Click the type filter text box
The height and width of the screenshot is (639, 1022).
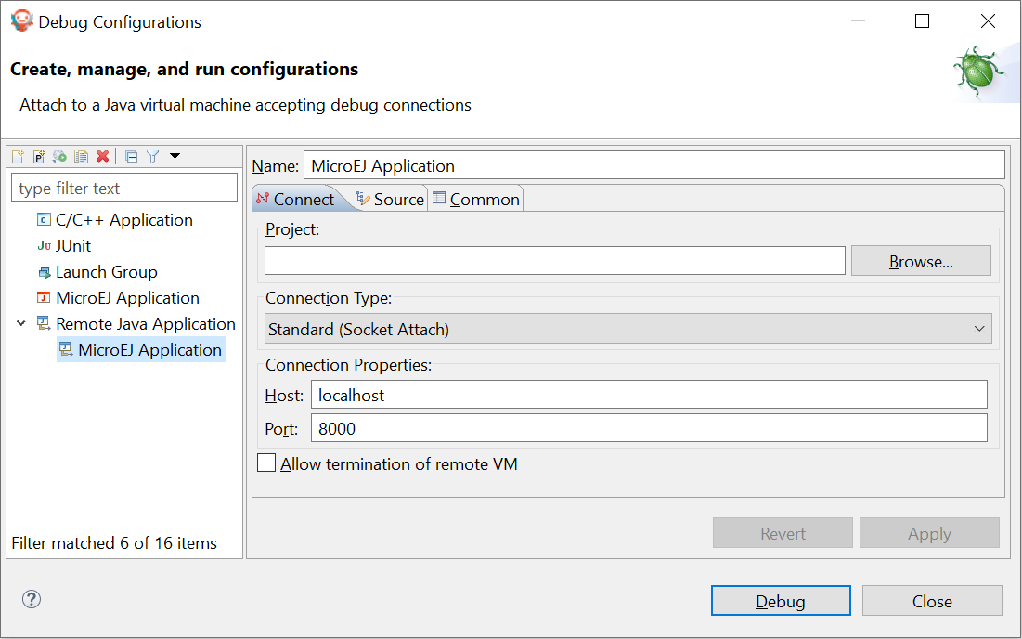(x=124, y=189)
